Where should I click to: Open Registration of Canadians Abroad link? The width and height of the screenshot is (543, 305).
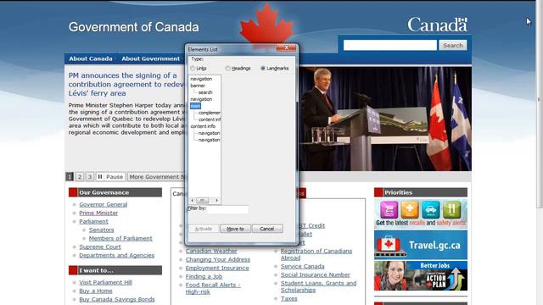click(x=316, y=254)
